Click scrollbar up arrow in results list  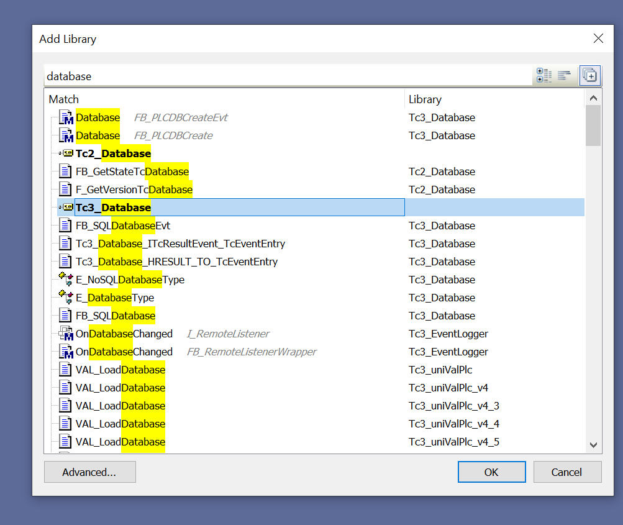pos(593,98)
